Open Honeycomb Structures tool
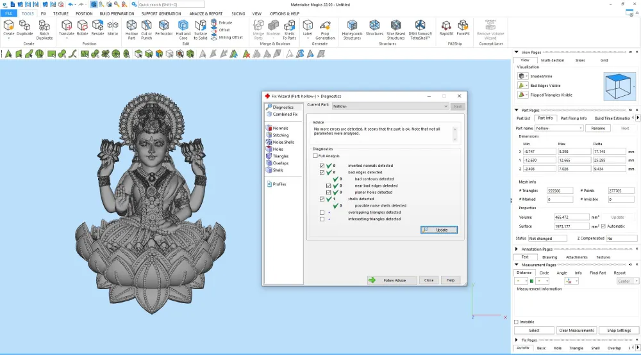641x355 pixels. point(352,30)
